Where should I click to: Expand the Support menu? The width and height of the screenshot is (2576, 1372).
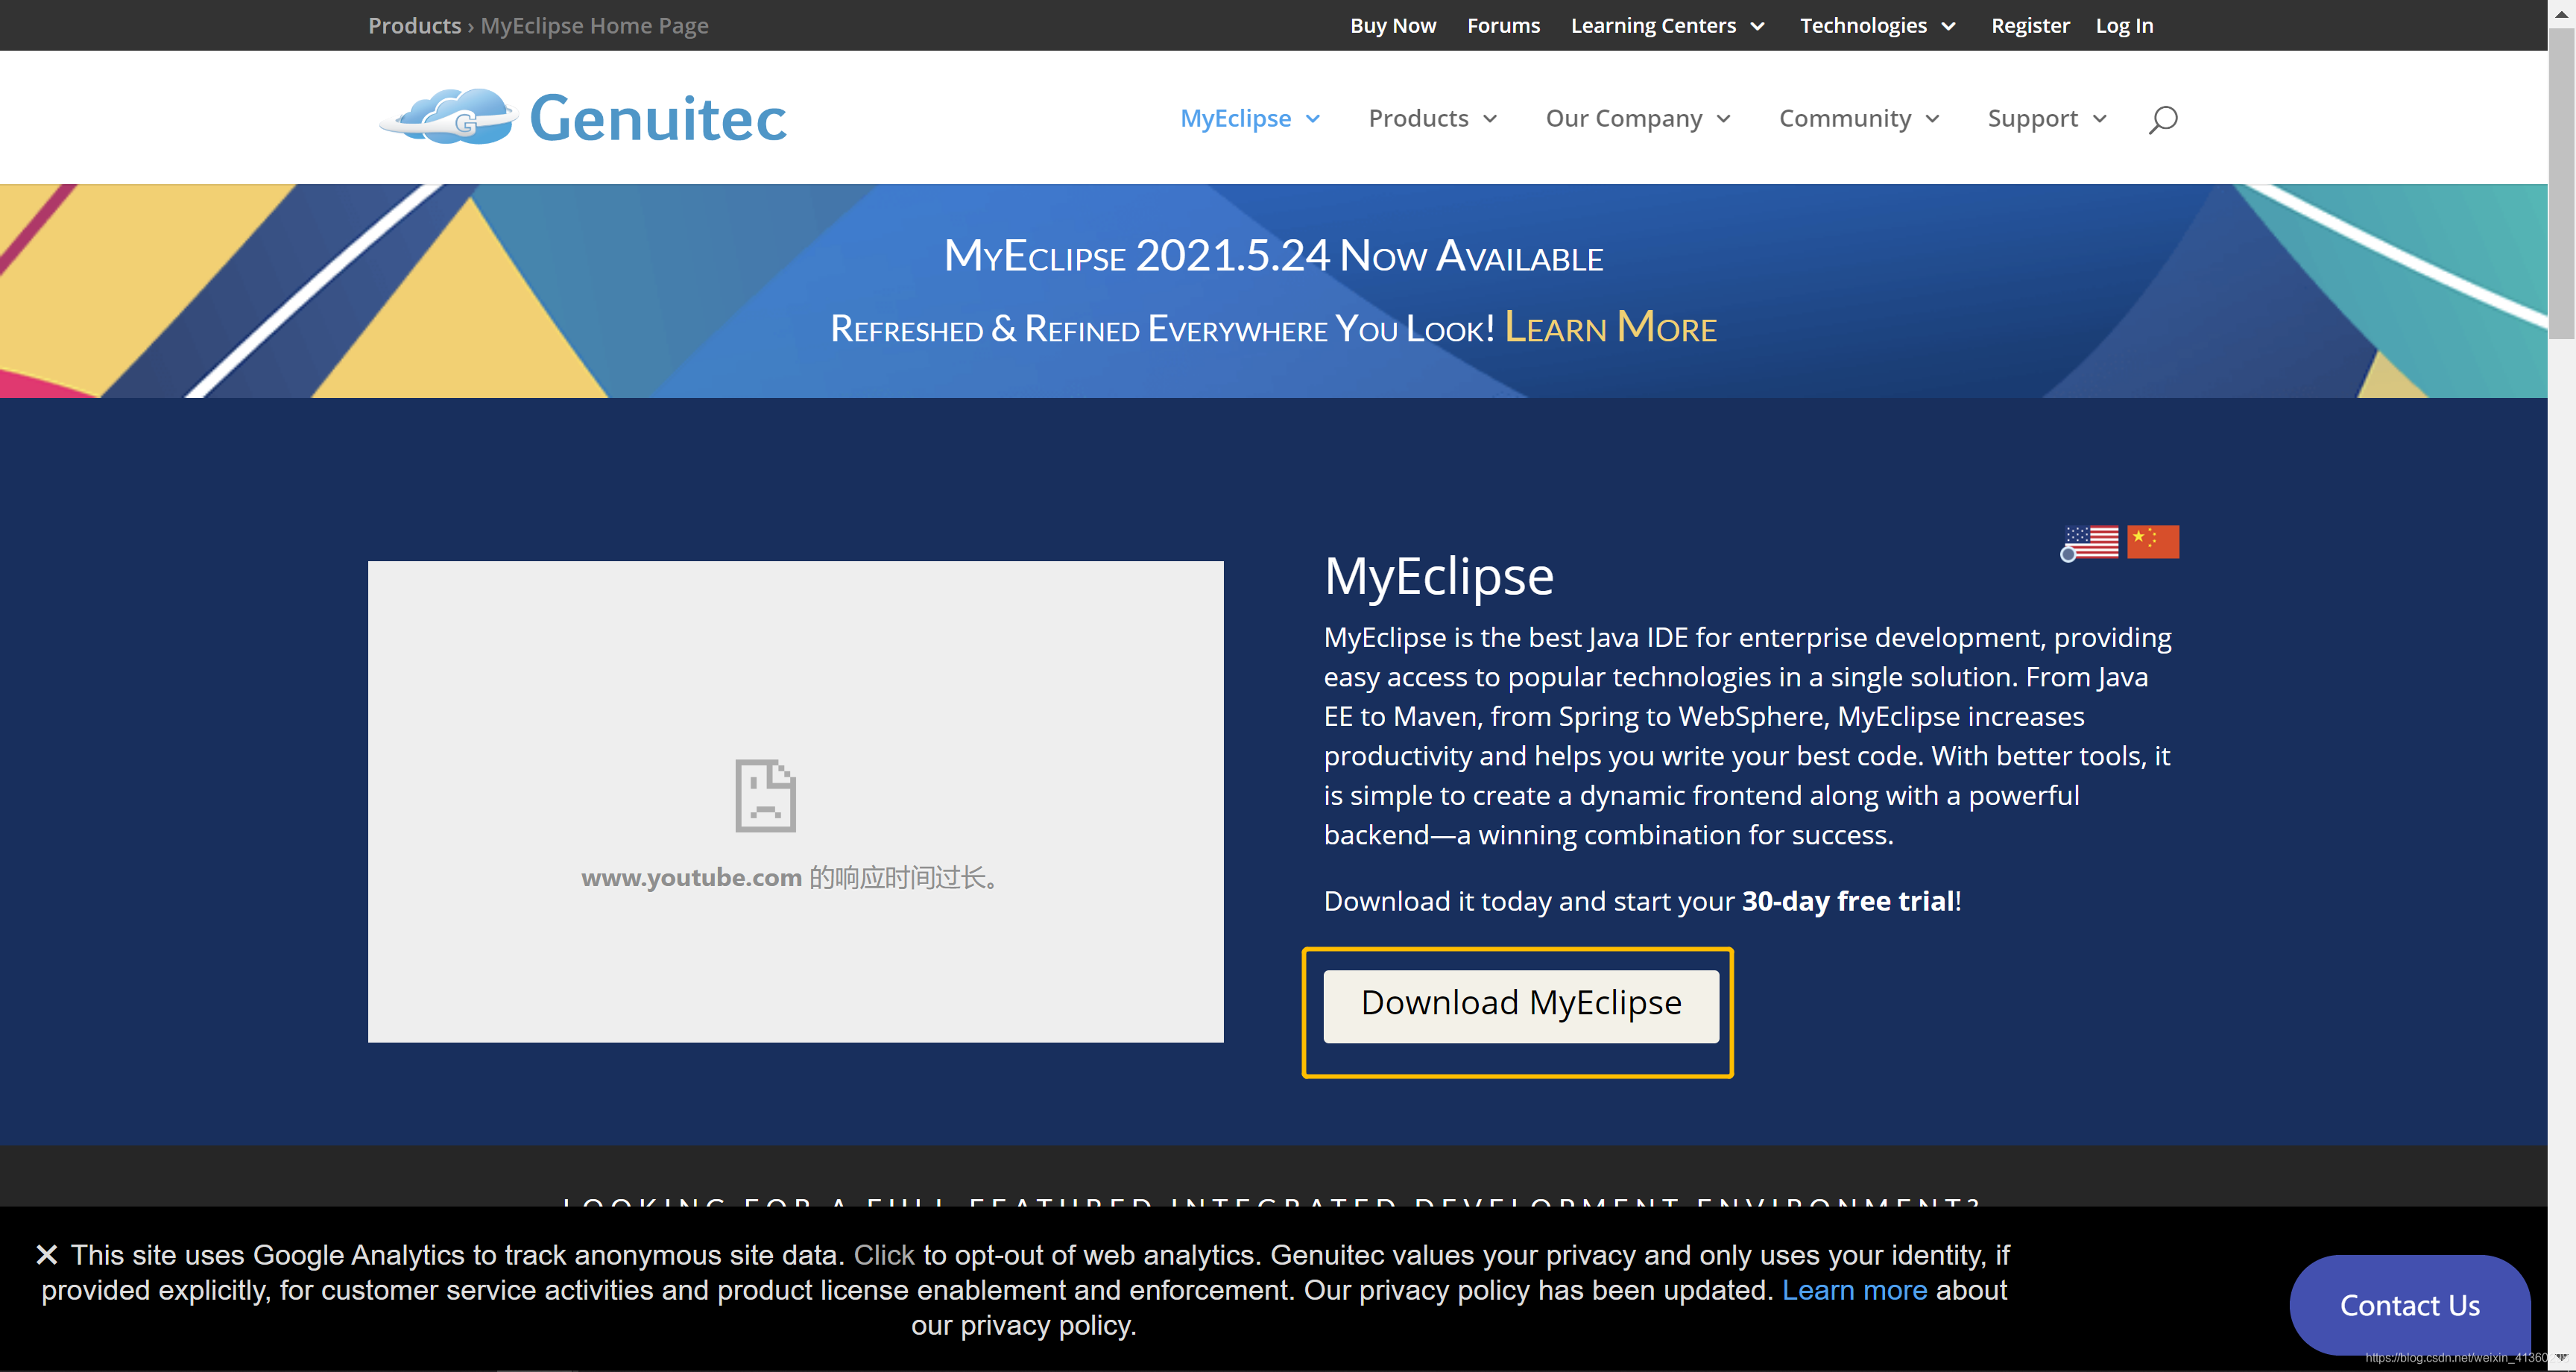click(2046, 119)
